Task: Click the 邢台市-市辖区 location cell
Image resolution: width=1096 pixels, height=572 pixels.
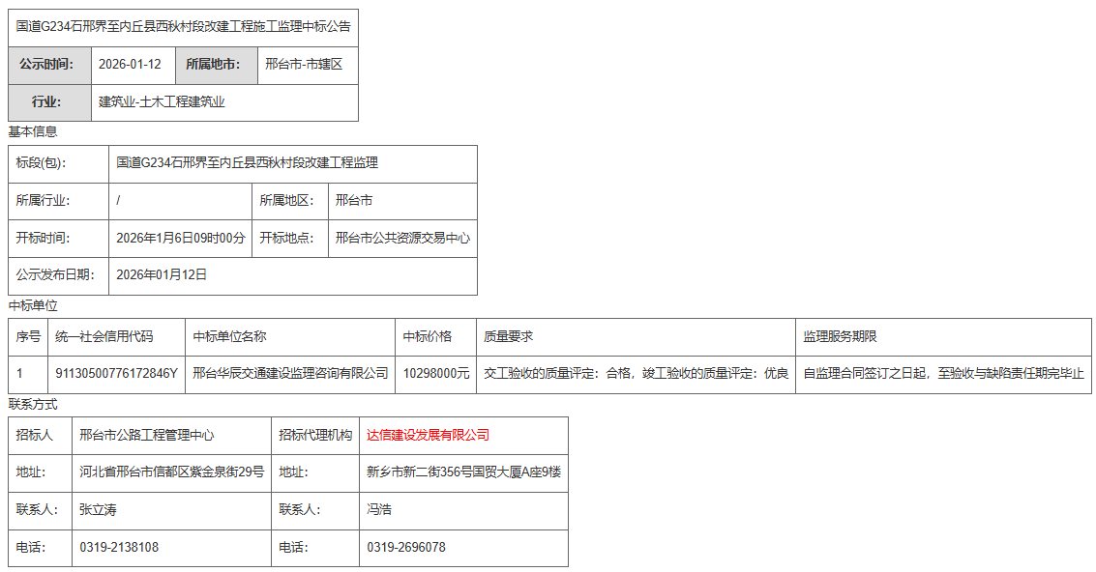Action: (x=304, y=65)
